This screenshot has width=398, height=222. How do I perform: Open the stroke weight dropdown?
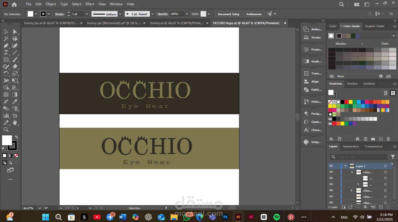click(x=87, y=14)
